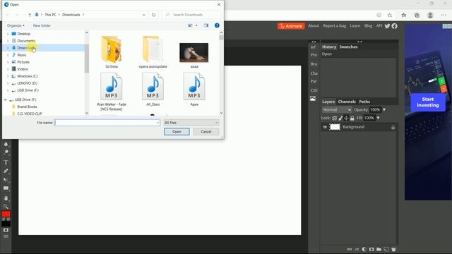
Task: Refresh the Downloads folder in dialog
Action: pos(154,15)
